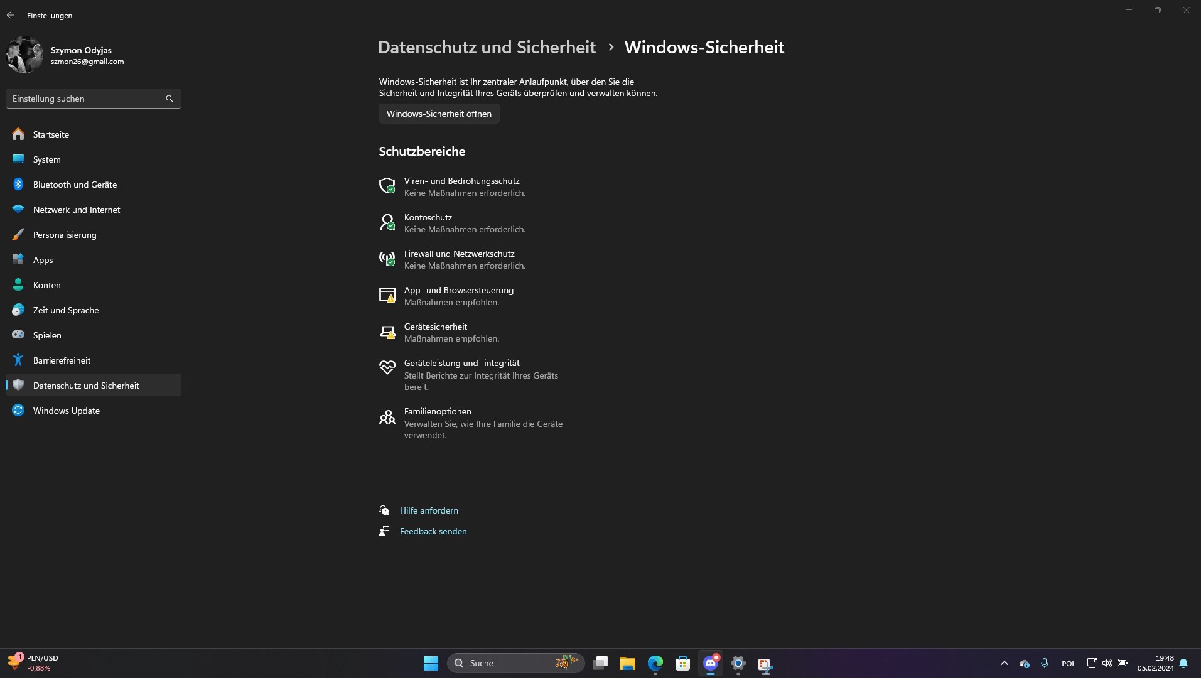
Task: Click the back arrow in Einstellungen
Action: click(11, 15)
